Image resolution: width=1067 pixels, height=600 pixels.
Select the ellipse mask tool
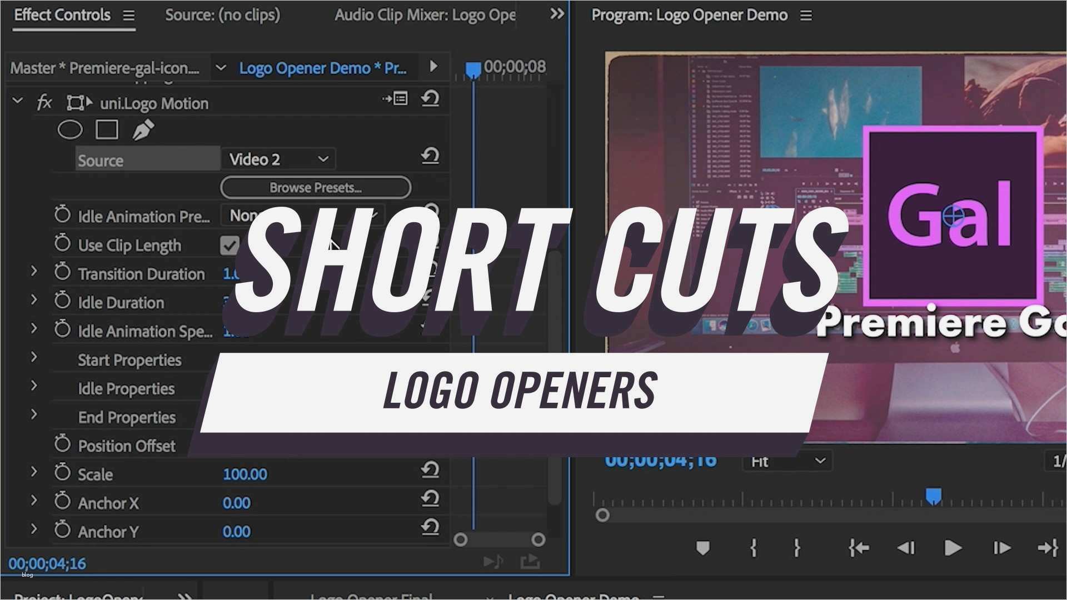[x=70, y=130]
